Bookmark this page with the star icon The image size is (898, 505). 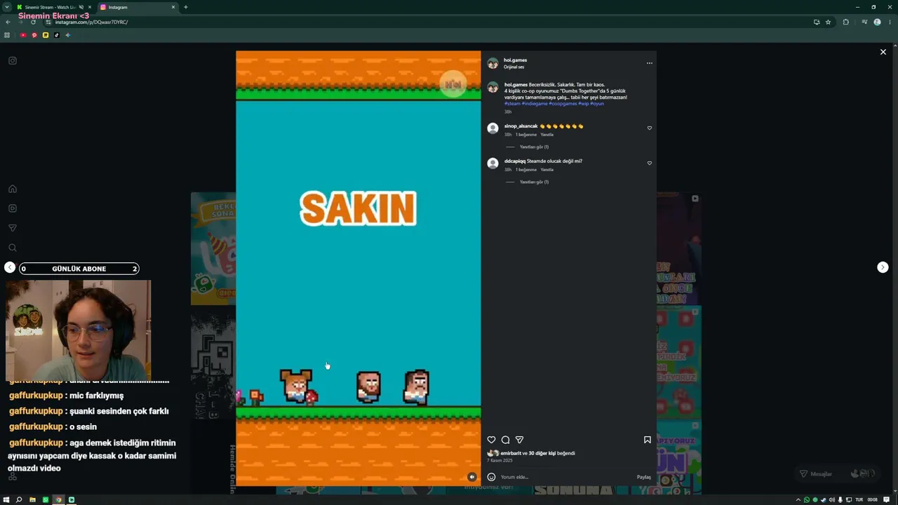point(828,22)
